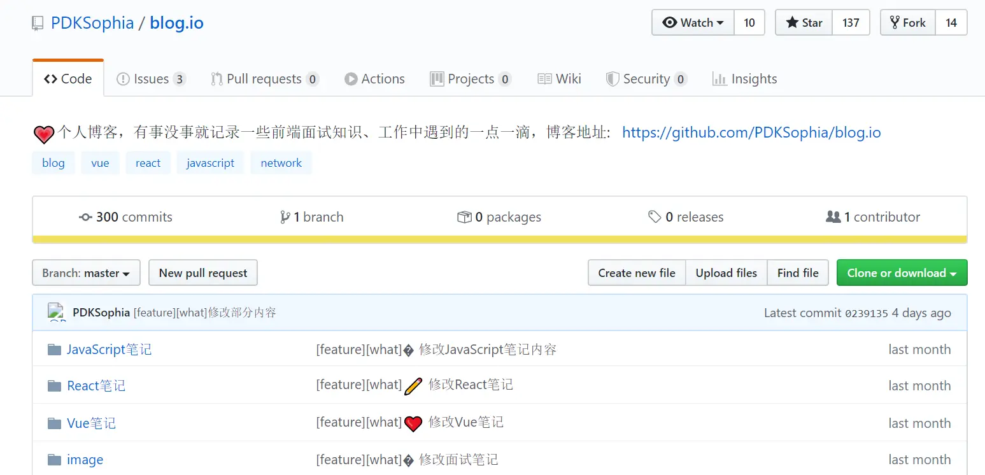Click the New pull request button

point(203,273)
